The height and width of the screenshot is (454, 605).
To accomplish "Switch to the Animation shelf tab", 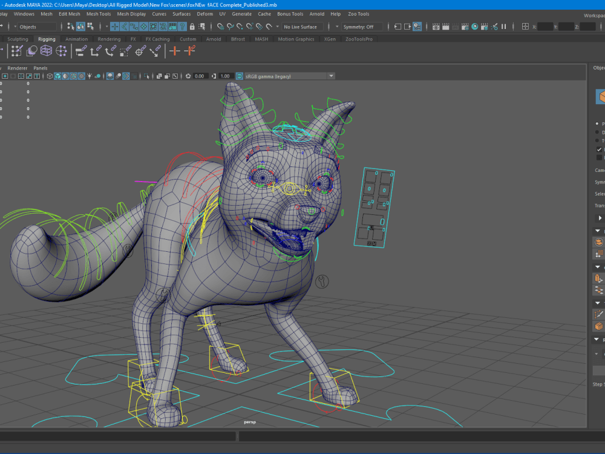I will (x=76, y=38).
